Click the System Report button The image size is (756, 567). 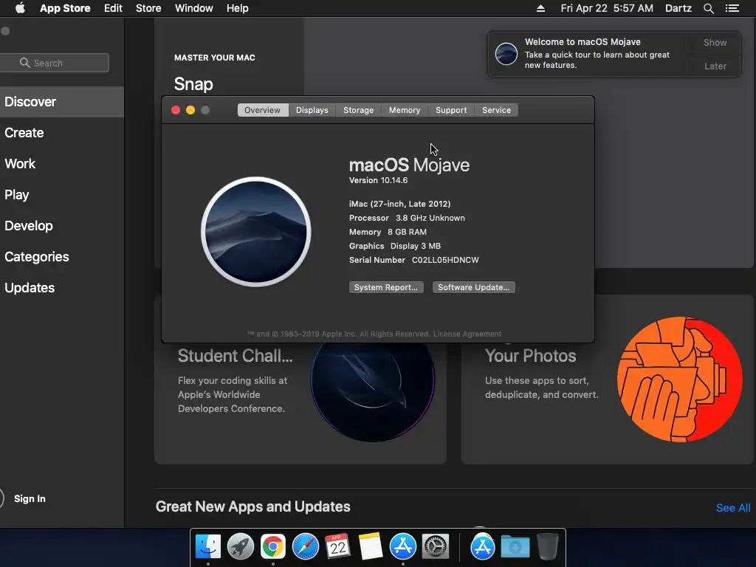click(386, 287)
